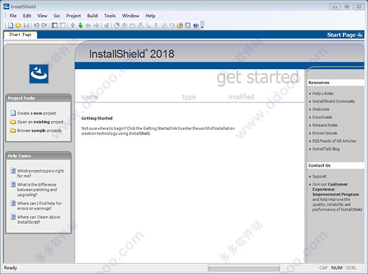Open the Go menu
This screenshot has width=368, height=274.
click(x=56, y=16)
